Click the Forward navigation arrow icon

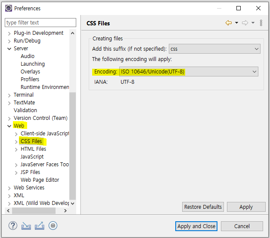point(245,23)
